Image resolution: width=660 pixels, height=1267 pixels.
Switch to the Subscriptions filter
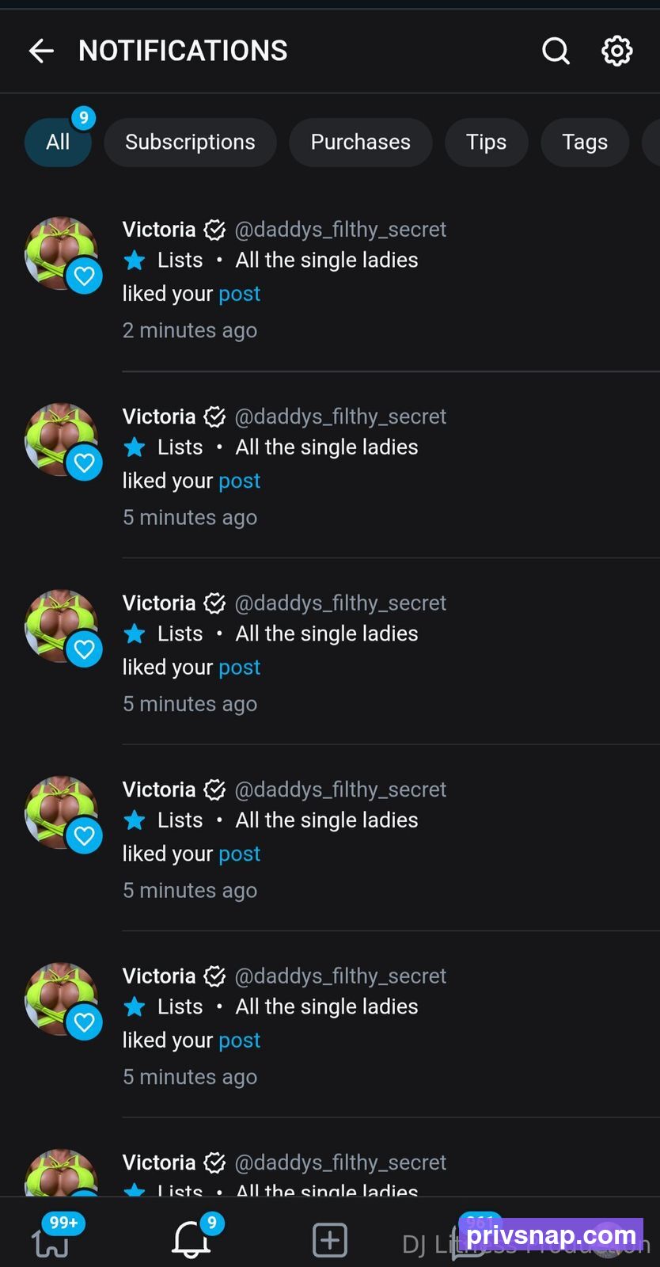click(190, 143)
